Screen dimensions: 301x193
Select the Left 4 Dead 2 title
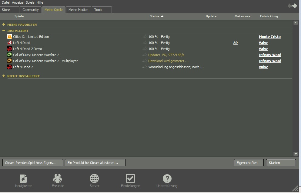click(x=23, y=67)
